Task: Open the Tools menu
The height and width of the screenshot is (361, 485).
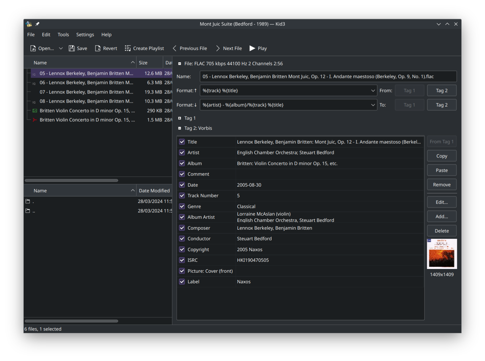Action: 63,34
